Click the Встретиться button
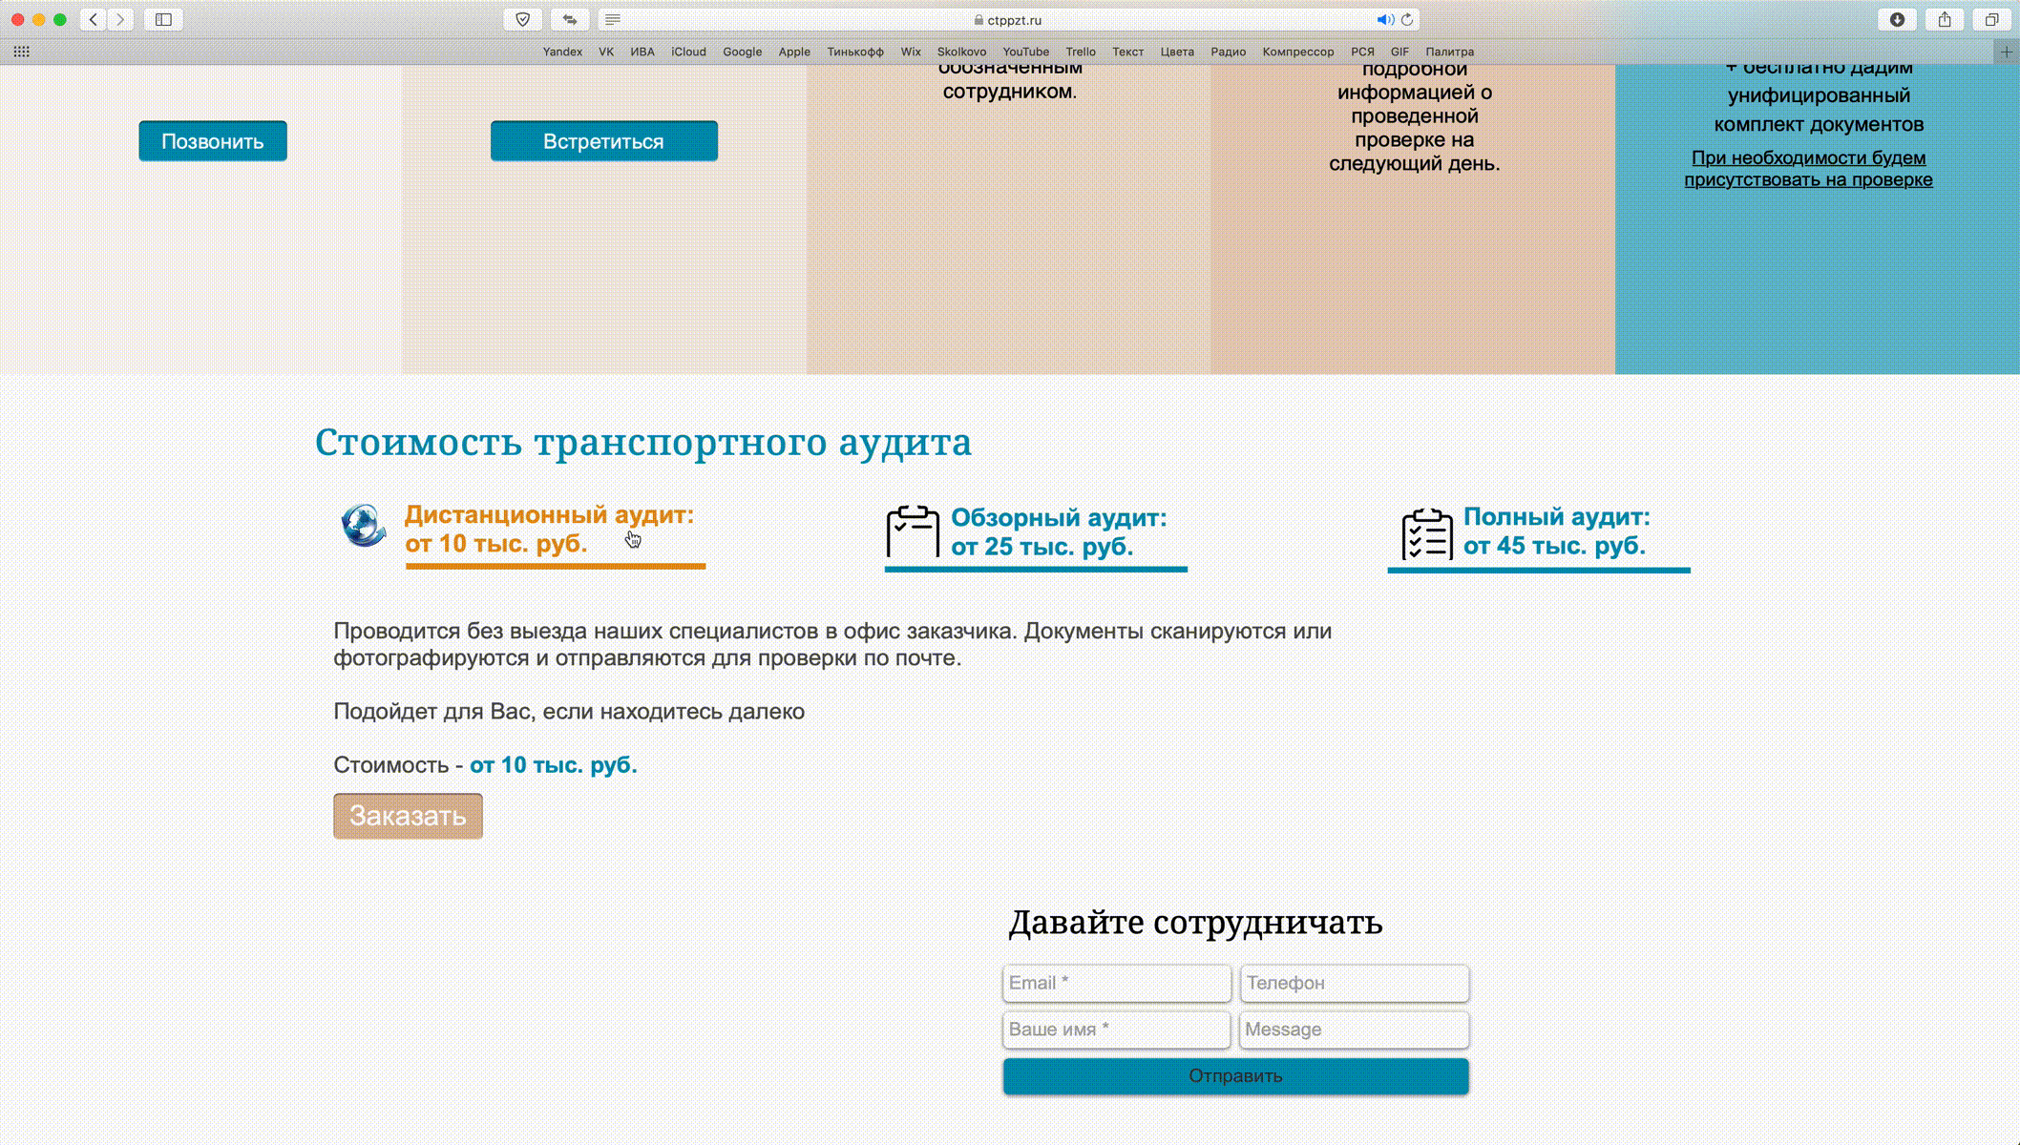This screenshot has width=2020, height=1145. click(604, 141)
